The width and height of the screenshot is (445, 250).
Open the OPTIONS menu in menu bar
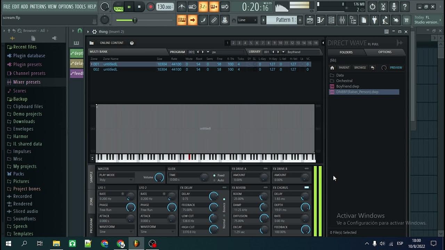[x=66, y=7]
